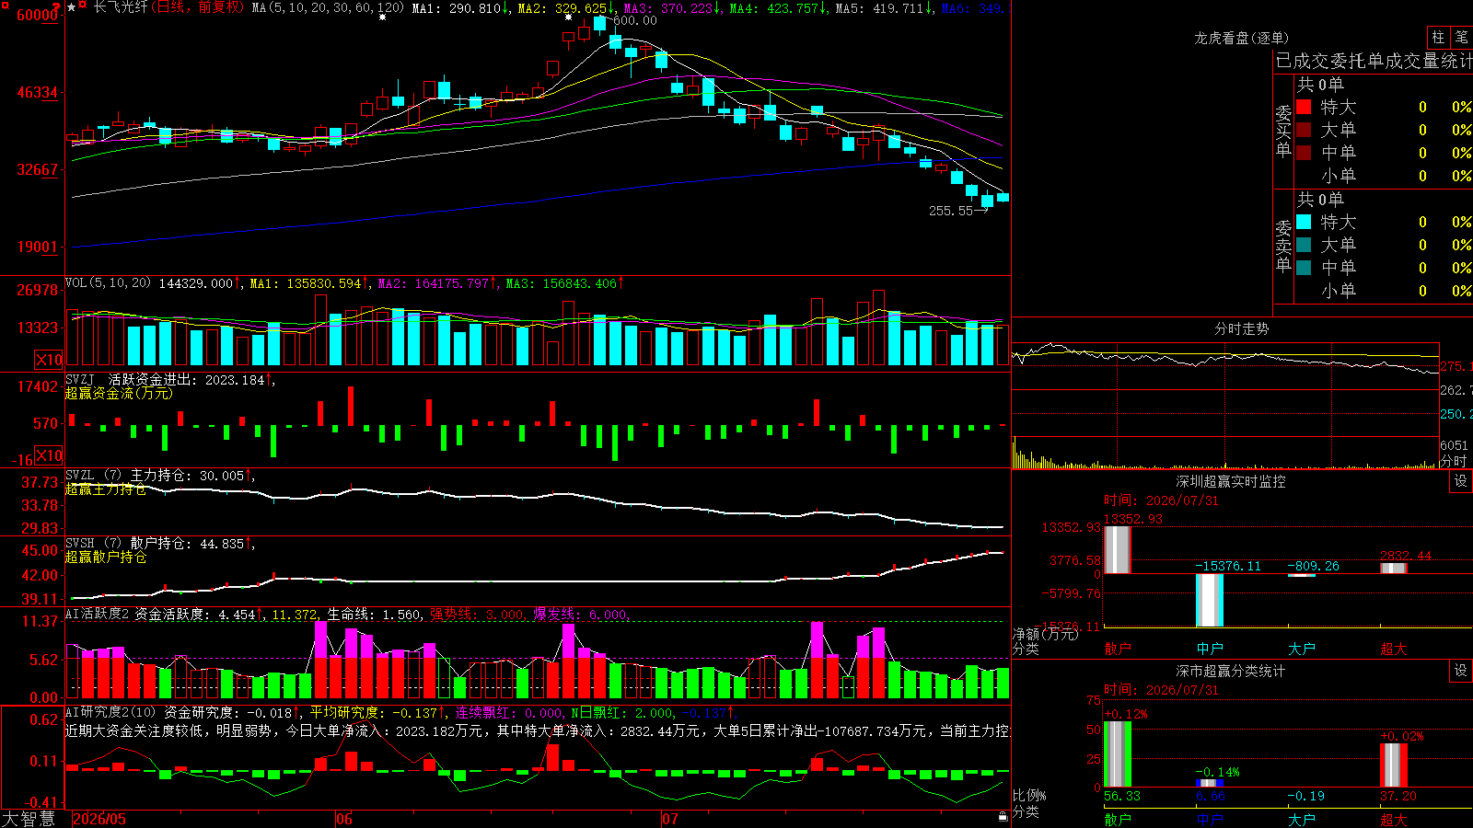Screen dimensions: 1473x828
Task: Switch the 龙虎看盘 panel to 柱 view
Action: pos(1438,37)
